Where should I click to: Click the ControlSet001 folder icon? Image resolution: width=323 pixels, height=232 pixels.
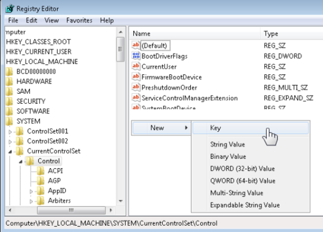(x=20, y=131)
